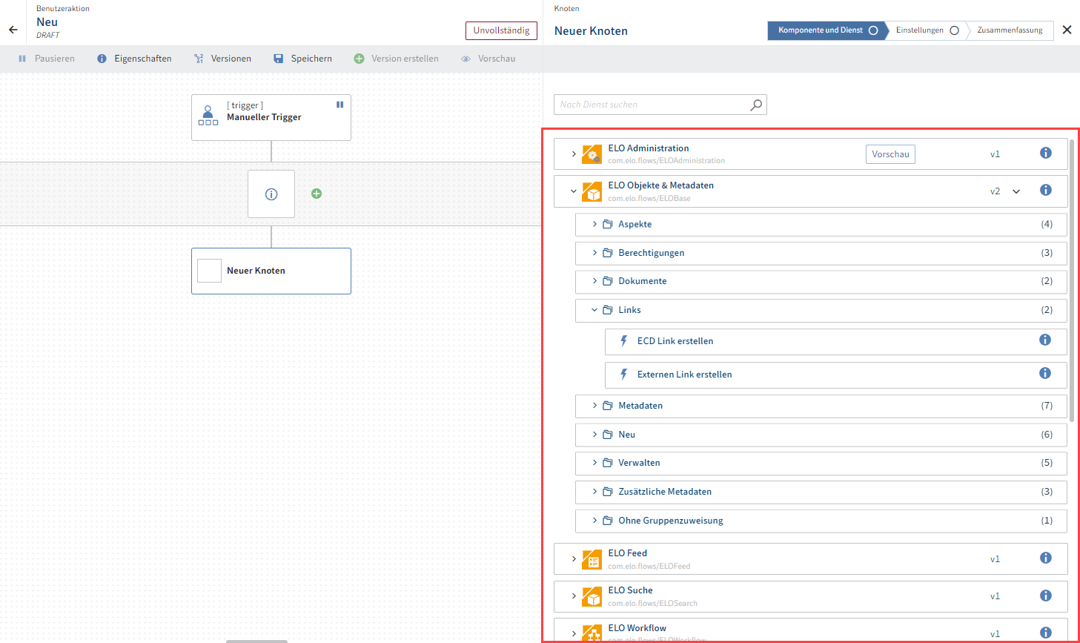This screenshot has width=1080, height=643.
Task: Open the v2 version dropdown
Action: click(x=1016, y=191)
